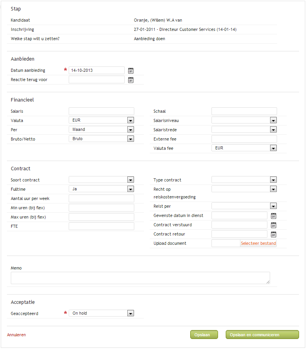Open calendar picker for Datum aanbieding
Viewport: 306px width, 349px height.
(x=131, y=71)
